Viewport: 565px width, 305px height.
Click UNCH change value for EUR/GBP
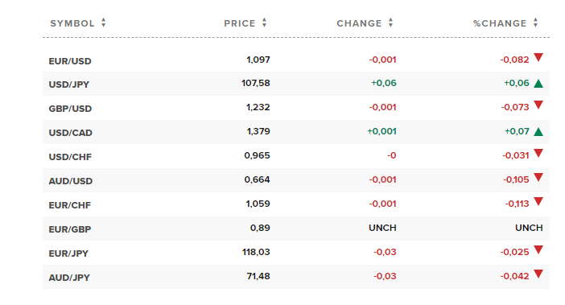(x=382, y=228)
